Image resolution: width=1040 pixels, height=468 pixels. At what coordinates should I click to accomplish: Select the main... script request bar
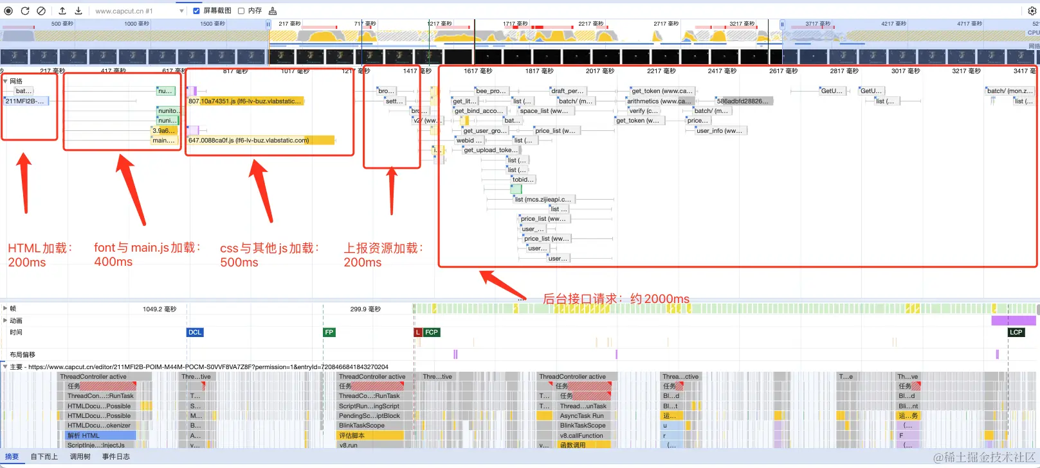click(x=164, y=141)
